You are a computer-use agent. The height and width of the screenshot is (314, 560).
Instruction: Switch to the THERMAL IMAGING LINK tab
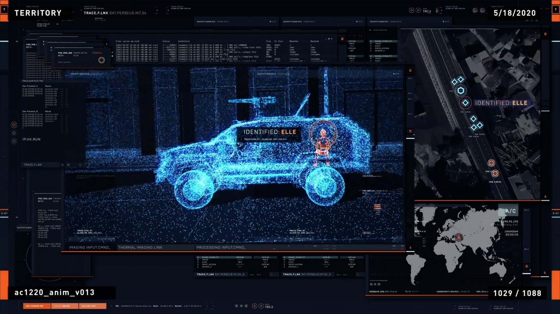pos(140,247)
